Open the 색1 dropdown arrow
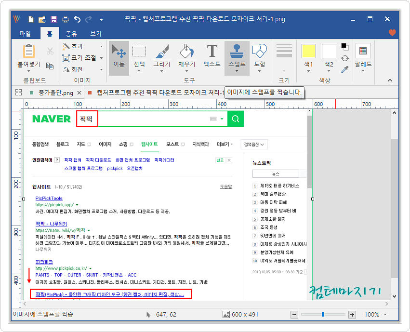The width and height of the screenshot is (410, 332). click(x=308, y=71)
